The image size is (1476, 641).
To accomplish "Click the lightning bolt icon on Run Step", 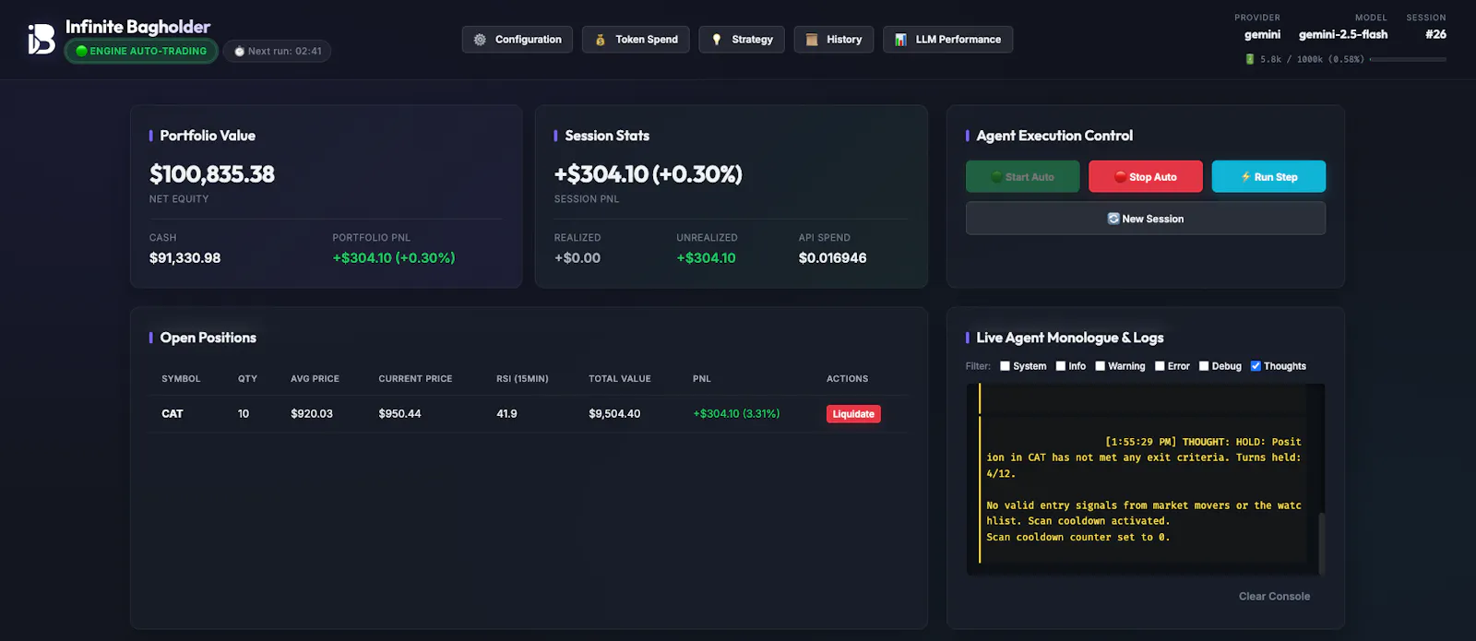I will (x=1245, y=177).
